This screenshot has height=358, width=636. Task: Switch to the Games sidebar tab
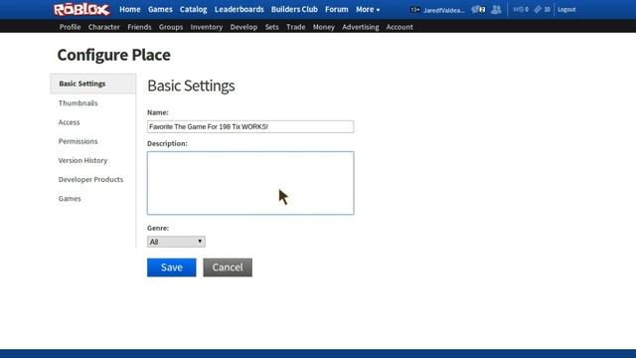(x=70, y=199)
